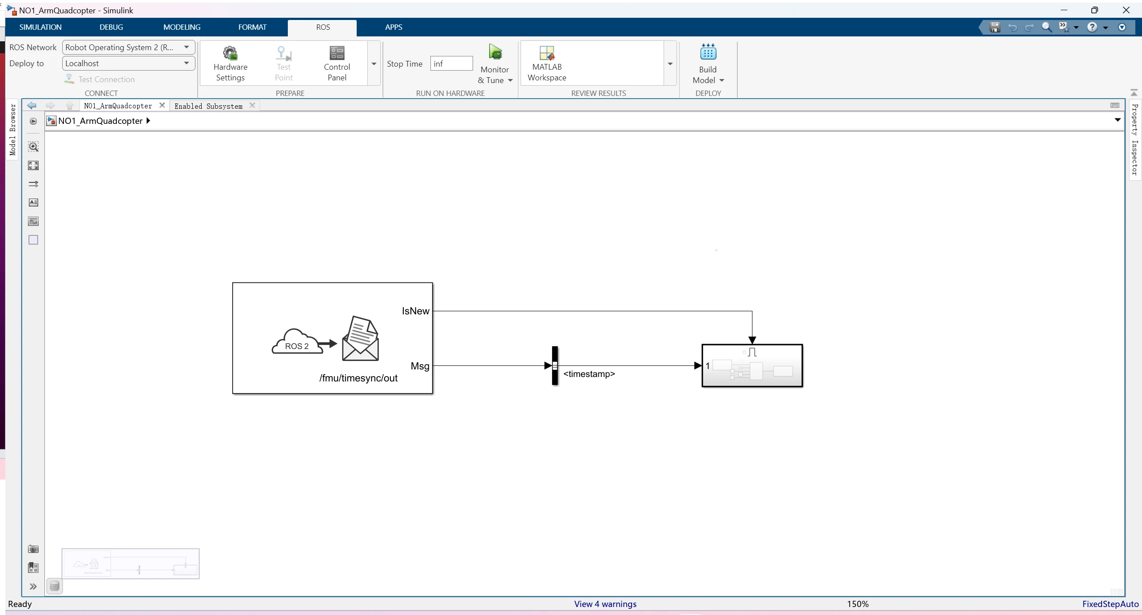Navigate back in the model canvas
Viewport: 1142px width, 615px height.
click(x=32, y=105)
